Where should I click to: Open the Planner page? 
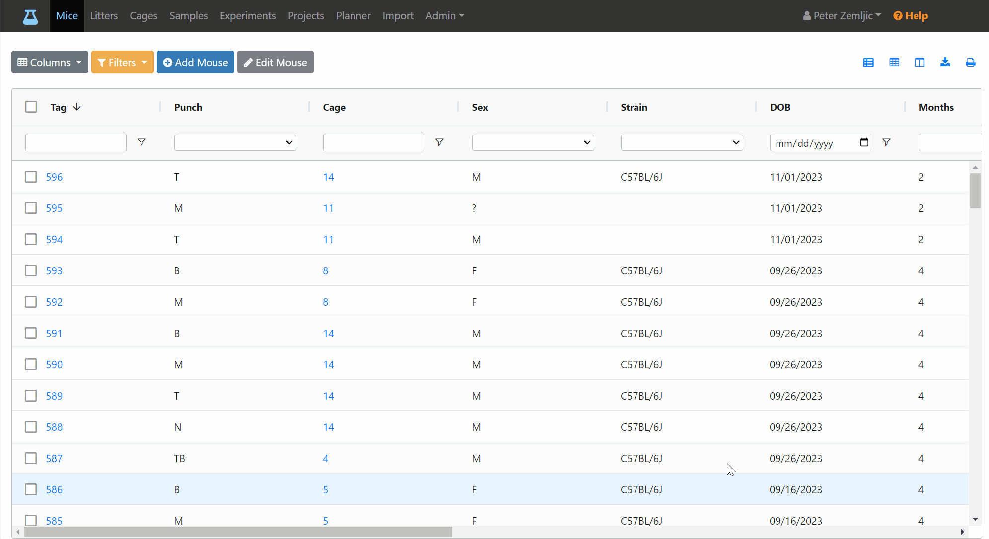[x=353, y=16]
